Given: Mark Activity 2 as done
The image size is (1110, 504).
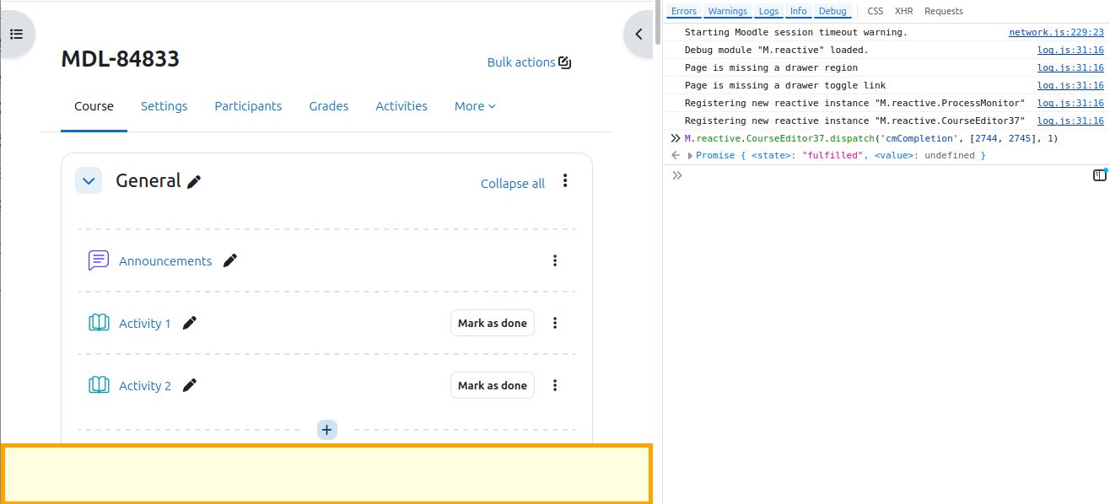Looking at the screenshot, I should click(x=493, y=385).
